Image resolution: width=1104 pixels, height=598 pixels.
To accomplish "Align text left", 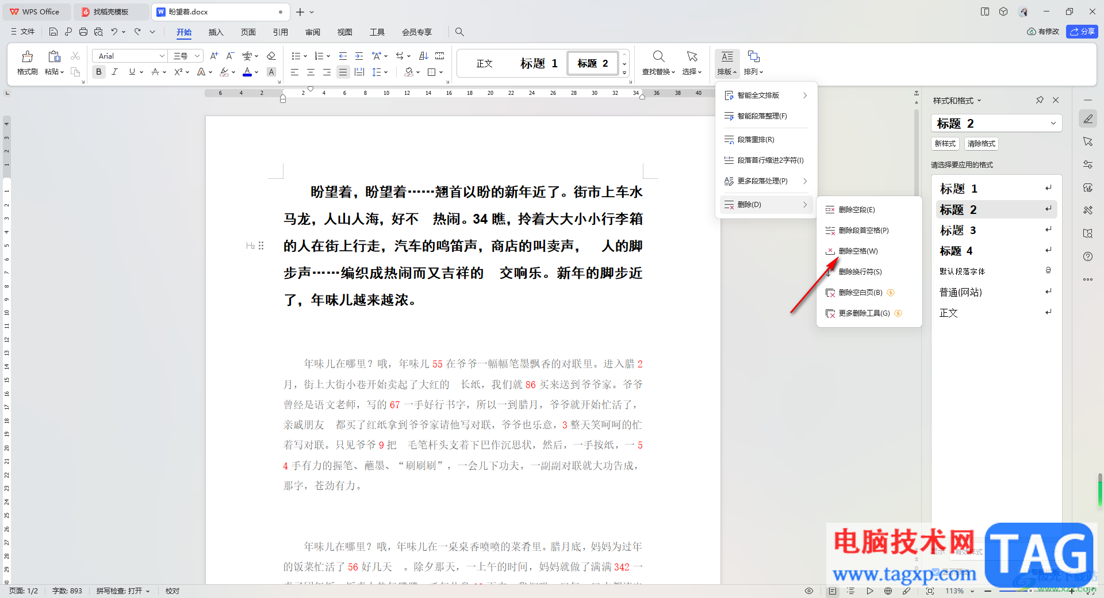I will pos(294,72).
